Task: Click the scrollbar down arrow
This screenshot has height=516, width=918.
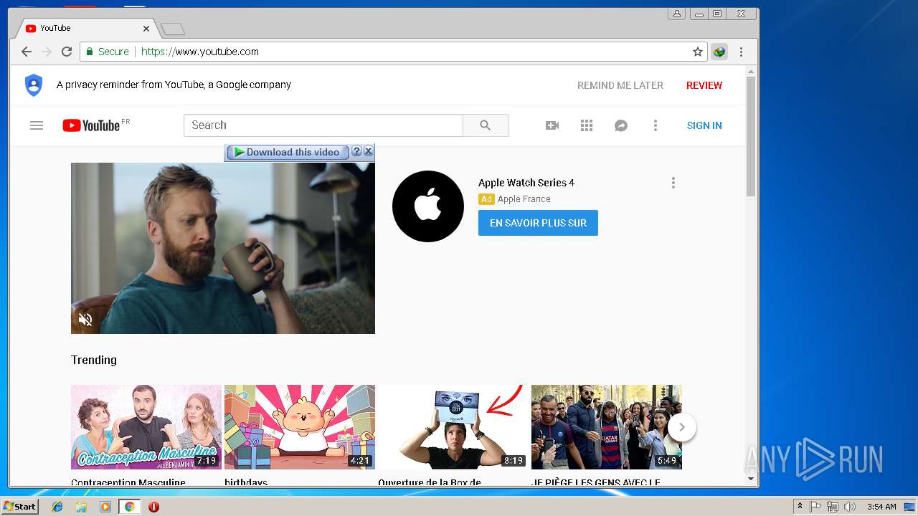Action: coord(751,479)
